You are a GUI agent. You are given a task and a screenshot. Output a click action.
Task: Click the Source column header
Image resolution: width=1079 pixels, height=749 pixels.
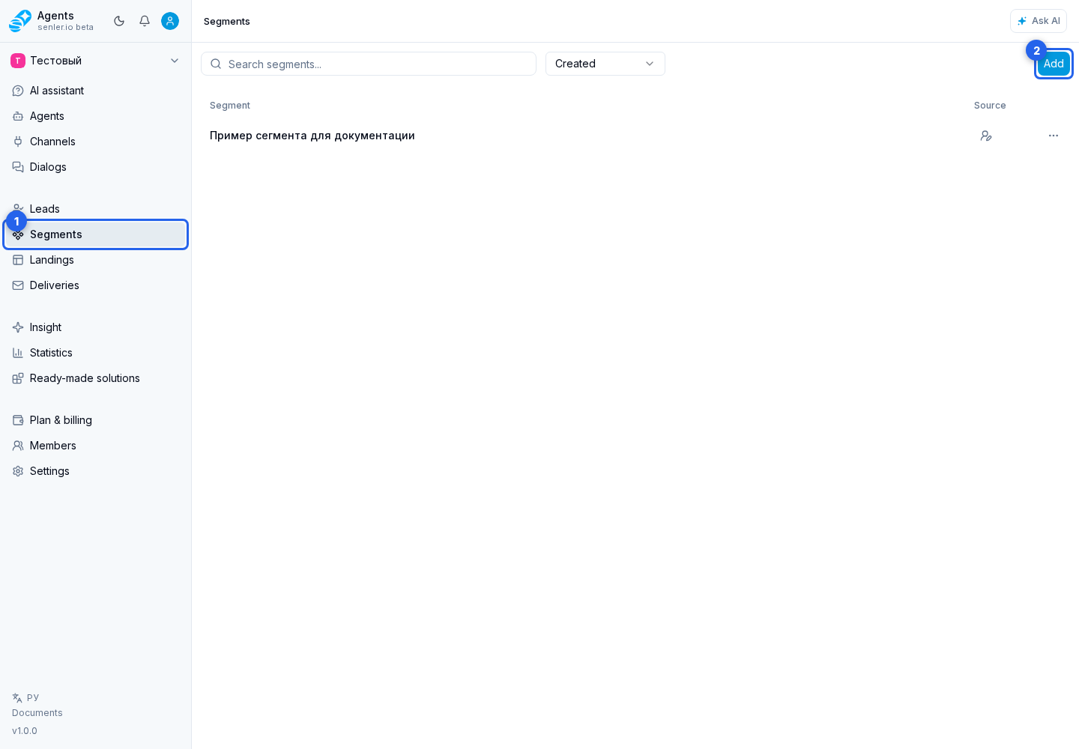point(990,106)
